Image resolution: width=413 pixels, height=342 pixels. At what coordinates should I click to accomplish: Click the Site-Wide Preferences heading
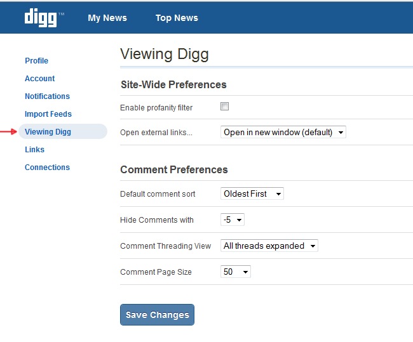pyautogui.click(x=173, y=84)
